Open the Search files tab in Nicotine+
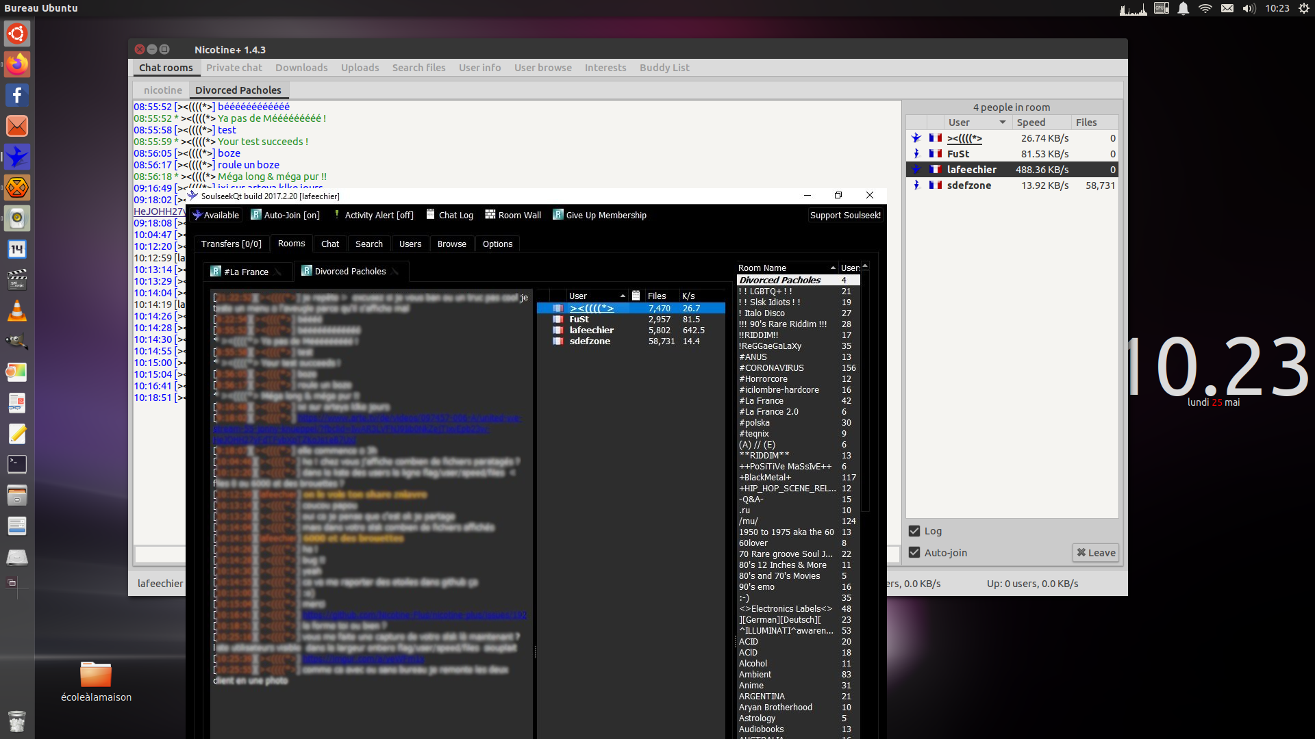Image resolution: width=1315 pixels, height=739 pixels. pyautogui.click(x=418, y=68)
